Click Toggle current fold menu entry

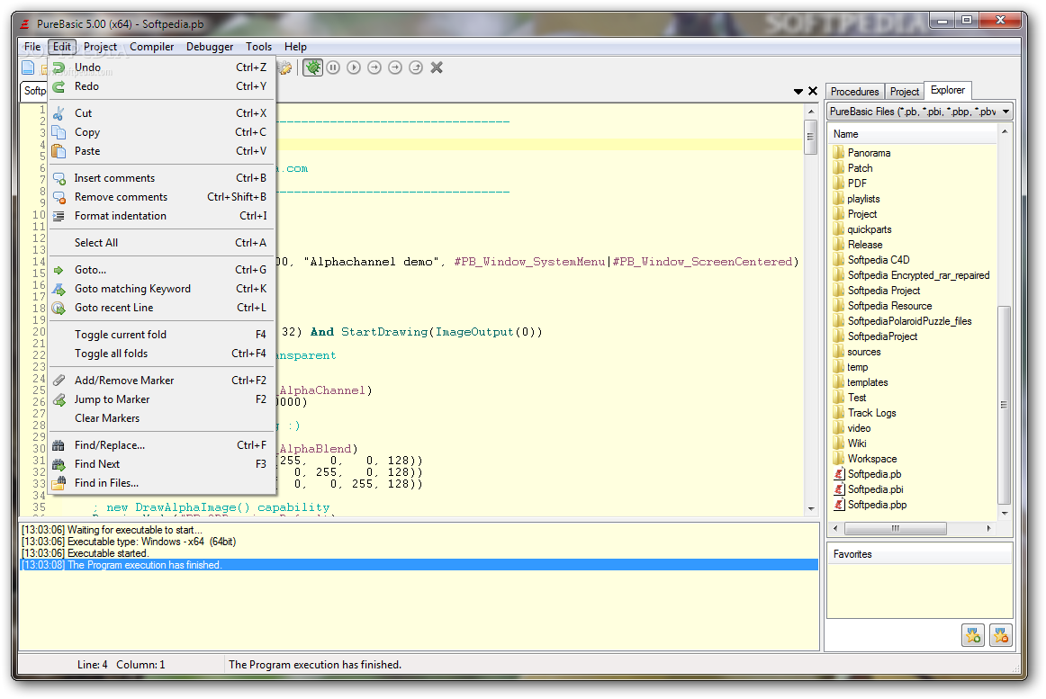point(162,334)
